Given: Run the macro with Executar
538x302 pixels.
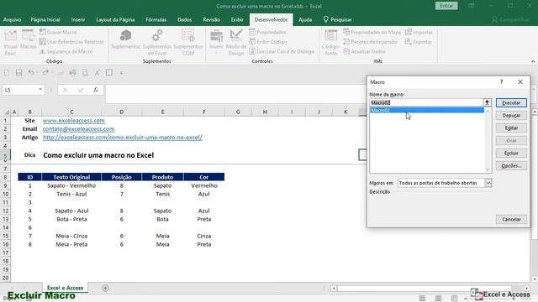Looking at the screenshot, I should click(x=511, y=102).
